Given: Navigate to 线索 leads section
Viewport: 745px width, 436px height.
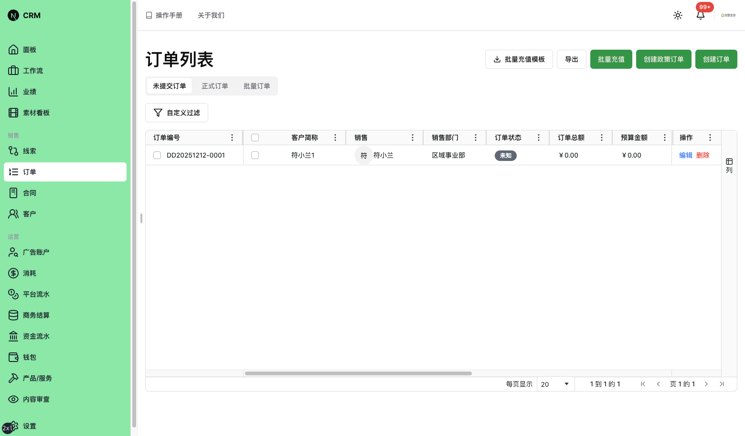Looking at the screenshot, I should [x=29, y=150].
